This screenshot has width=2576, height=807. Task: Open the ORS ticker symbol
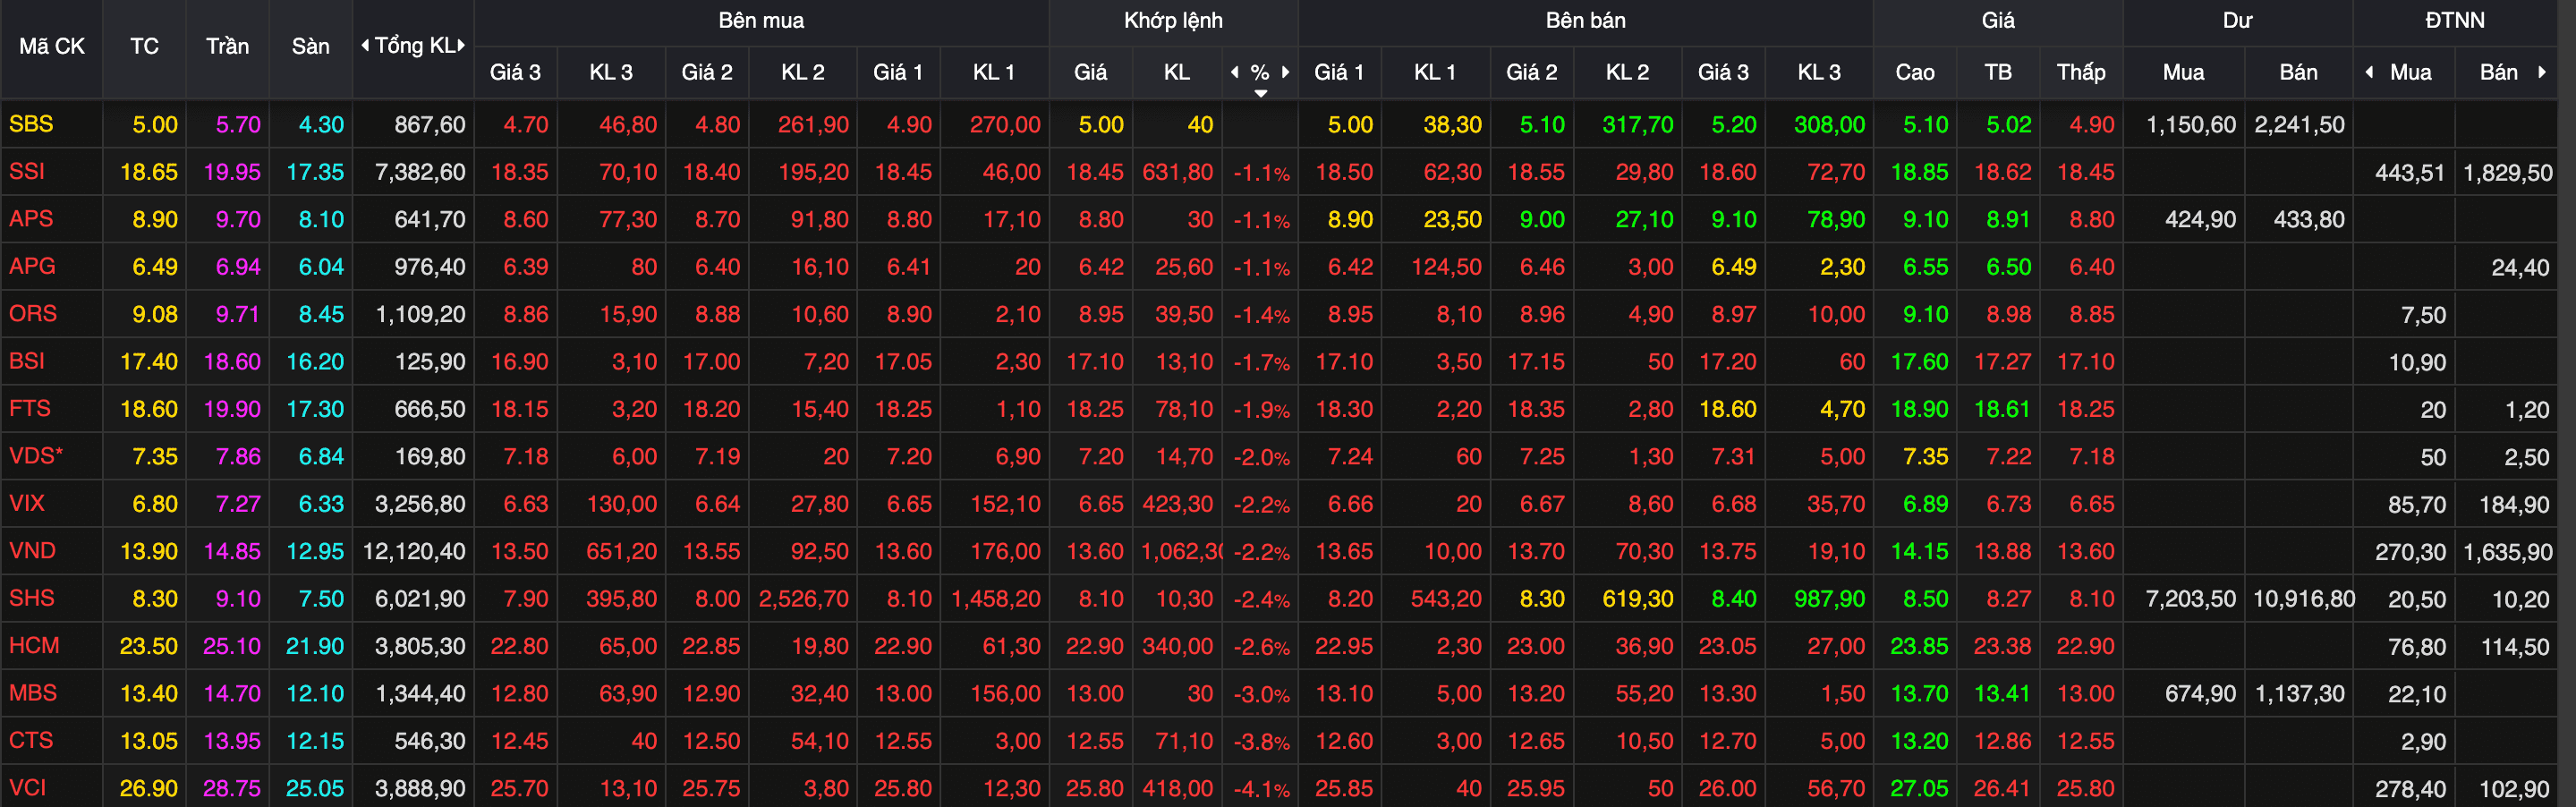click(x=33, y=314)
